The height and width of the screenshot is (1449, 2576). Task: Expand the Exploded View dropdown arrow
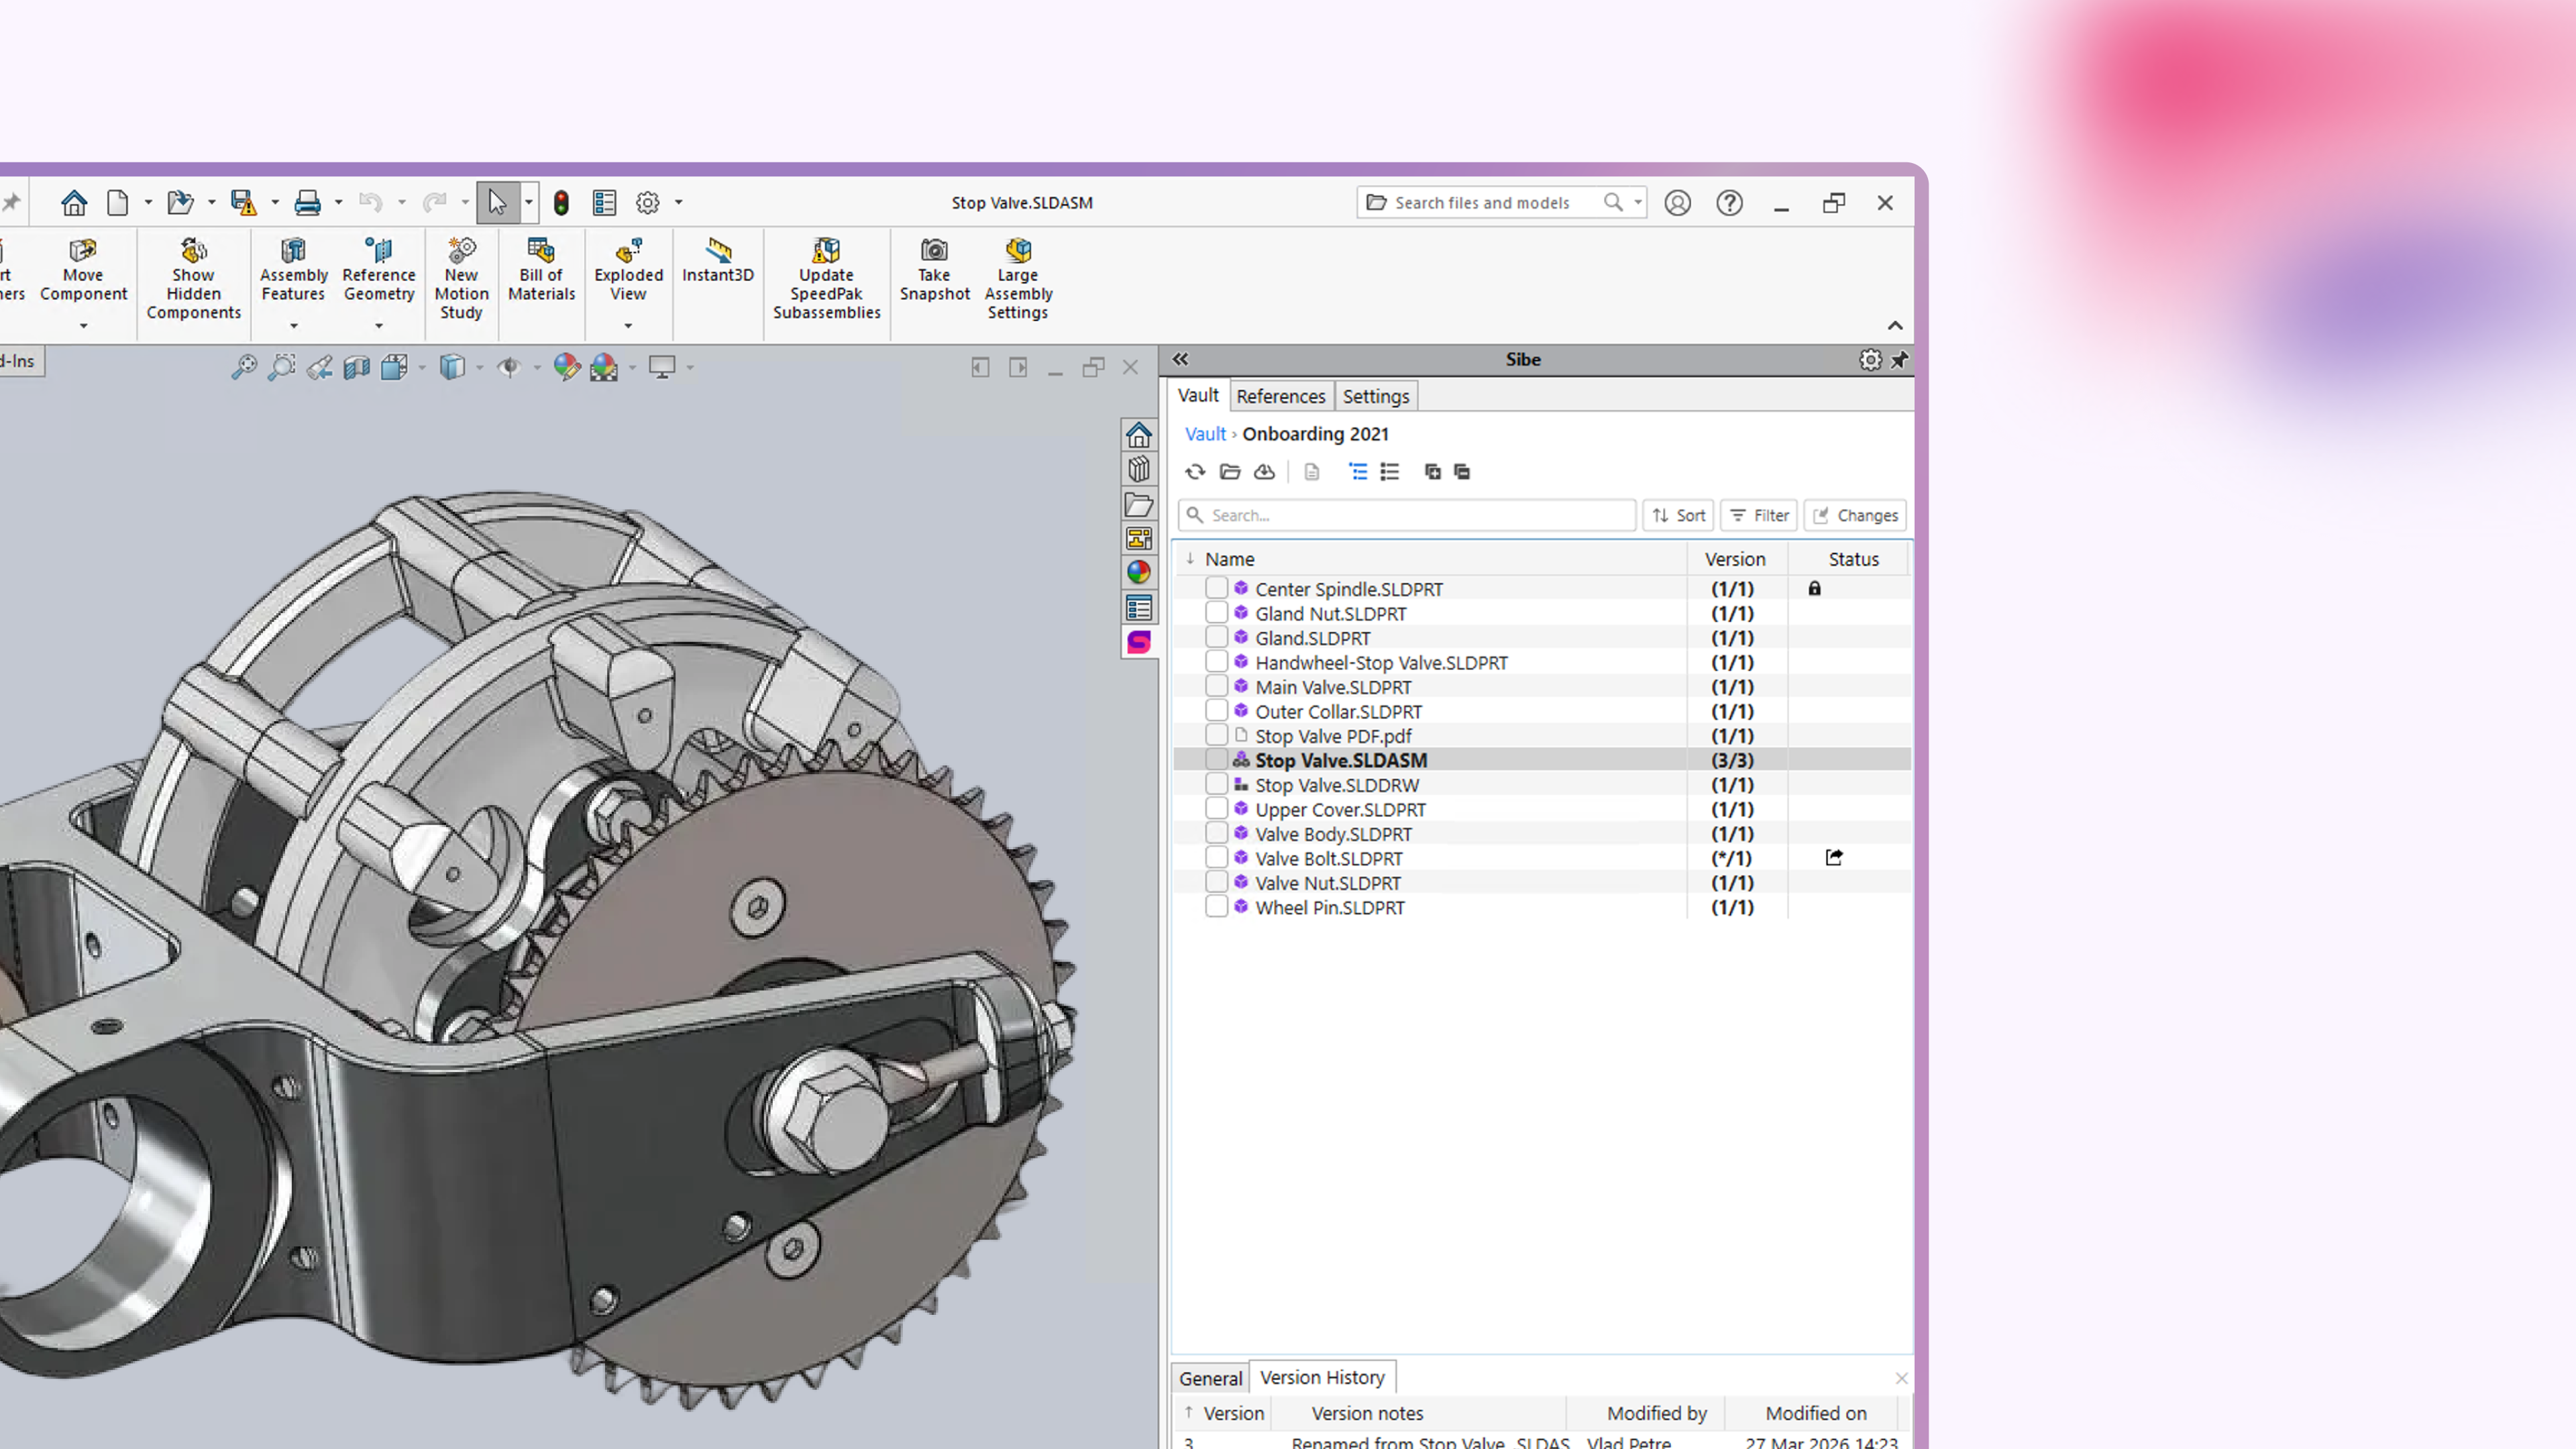click(x=628, y=326)
